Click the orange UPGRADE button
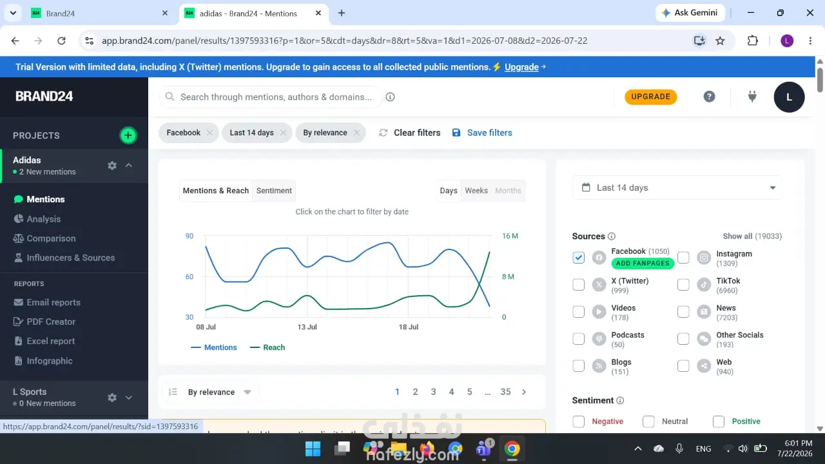The width and height of the screenshot is (825, 464). pyautogui.click(x=651, y=97)
